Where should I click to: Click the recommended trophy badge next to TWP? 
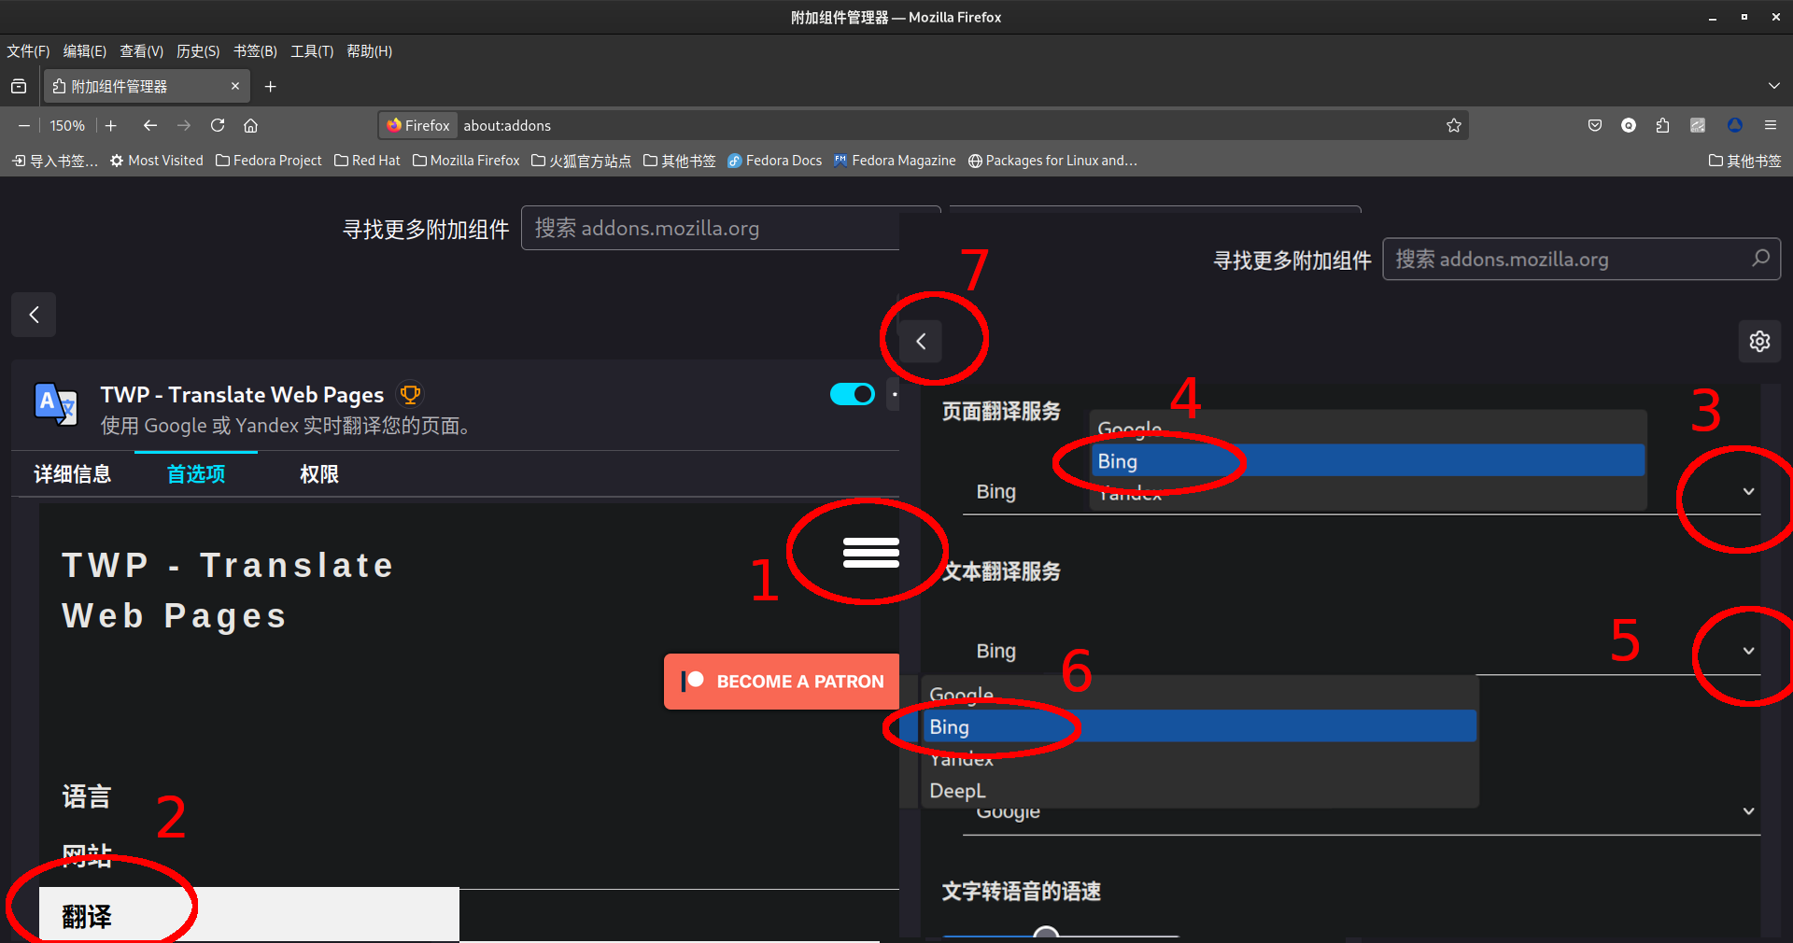coord(409,394)
